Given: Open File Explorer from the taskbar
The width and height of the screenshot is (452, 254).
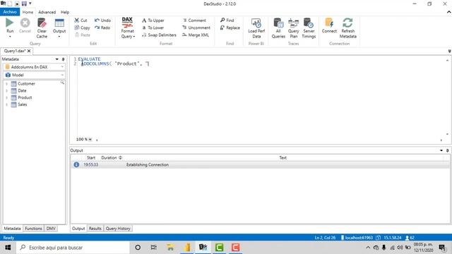Looking at the screenshot, I should [x=170, y=248].
